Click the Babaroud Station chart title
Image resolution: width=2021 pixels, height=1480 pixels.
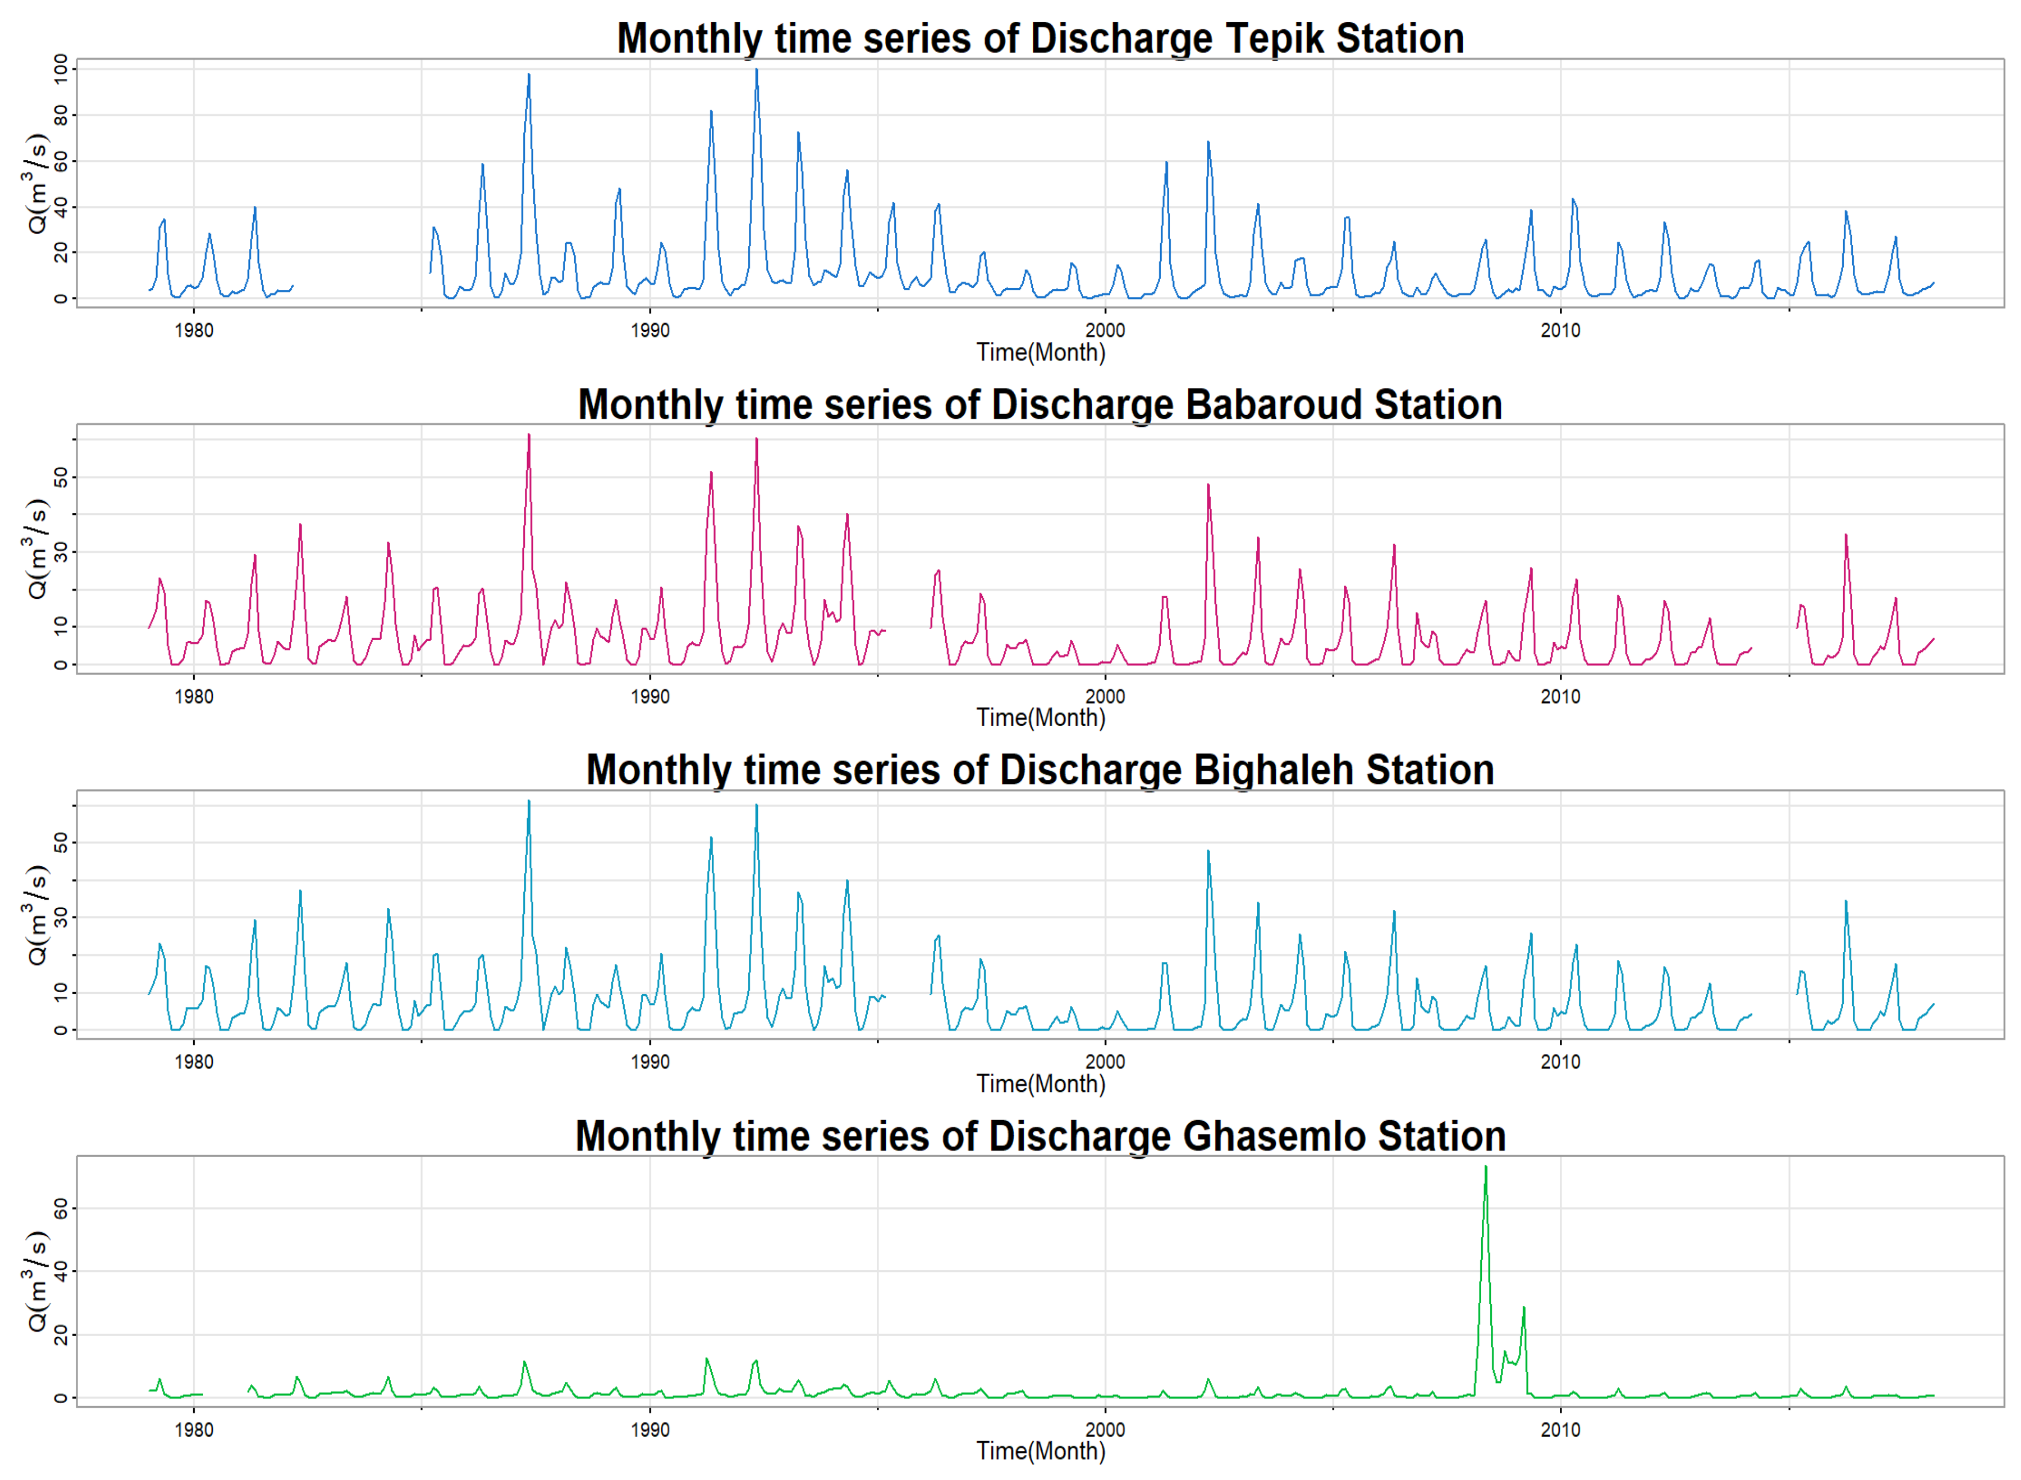[1040, 405]
